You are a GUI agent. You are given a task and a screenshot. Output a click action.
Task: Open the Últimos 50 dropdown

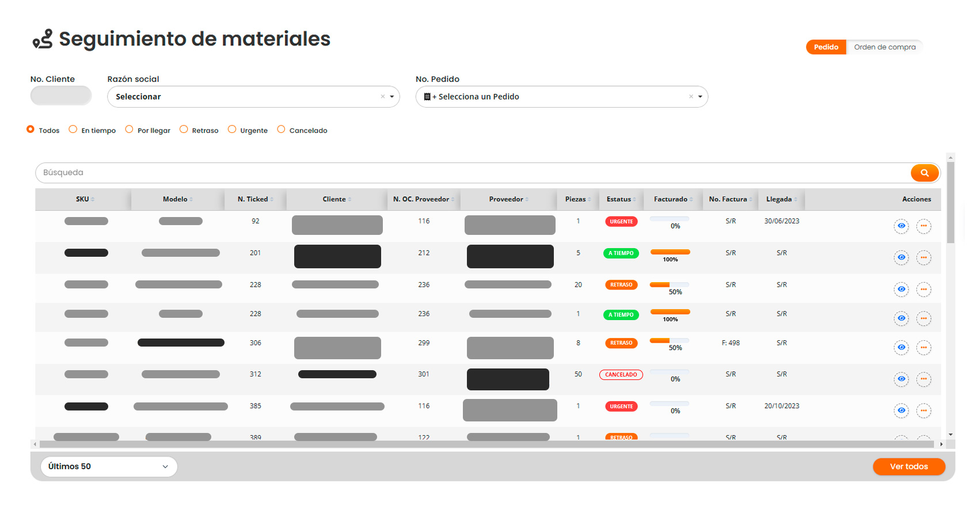[108, 466]
